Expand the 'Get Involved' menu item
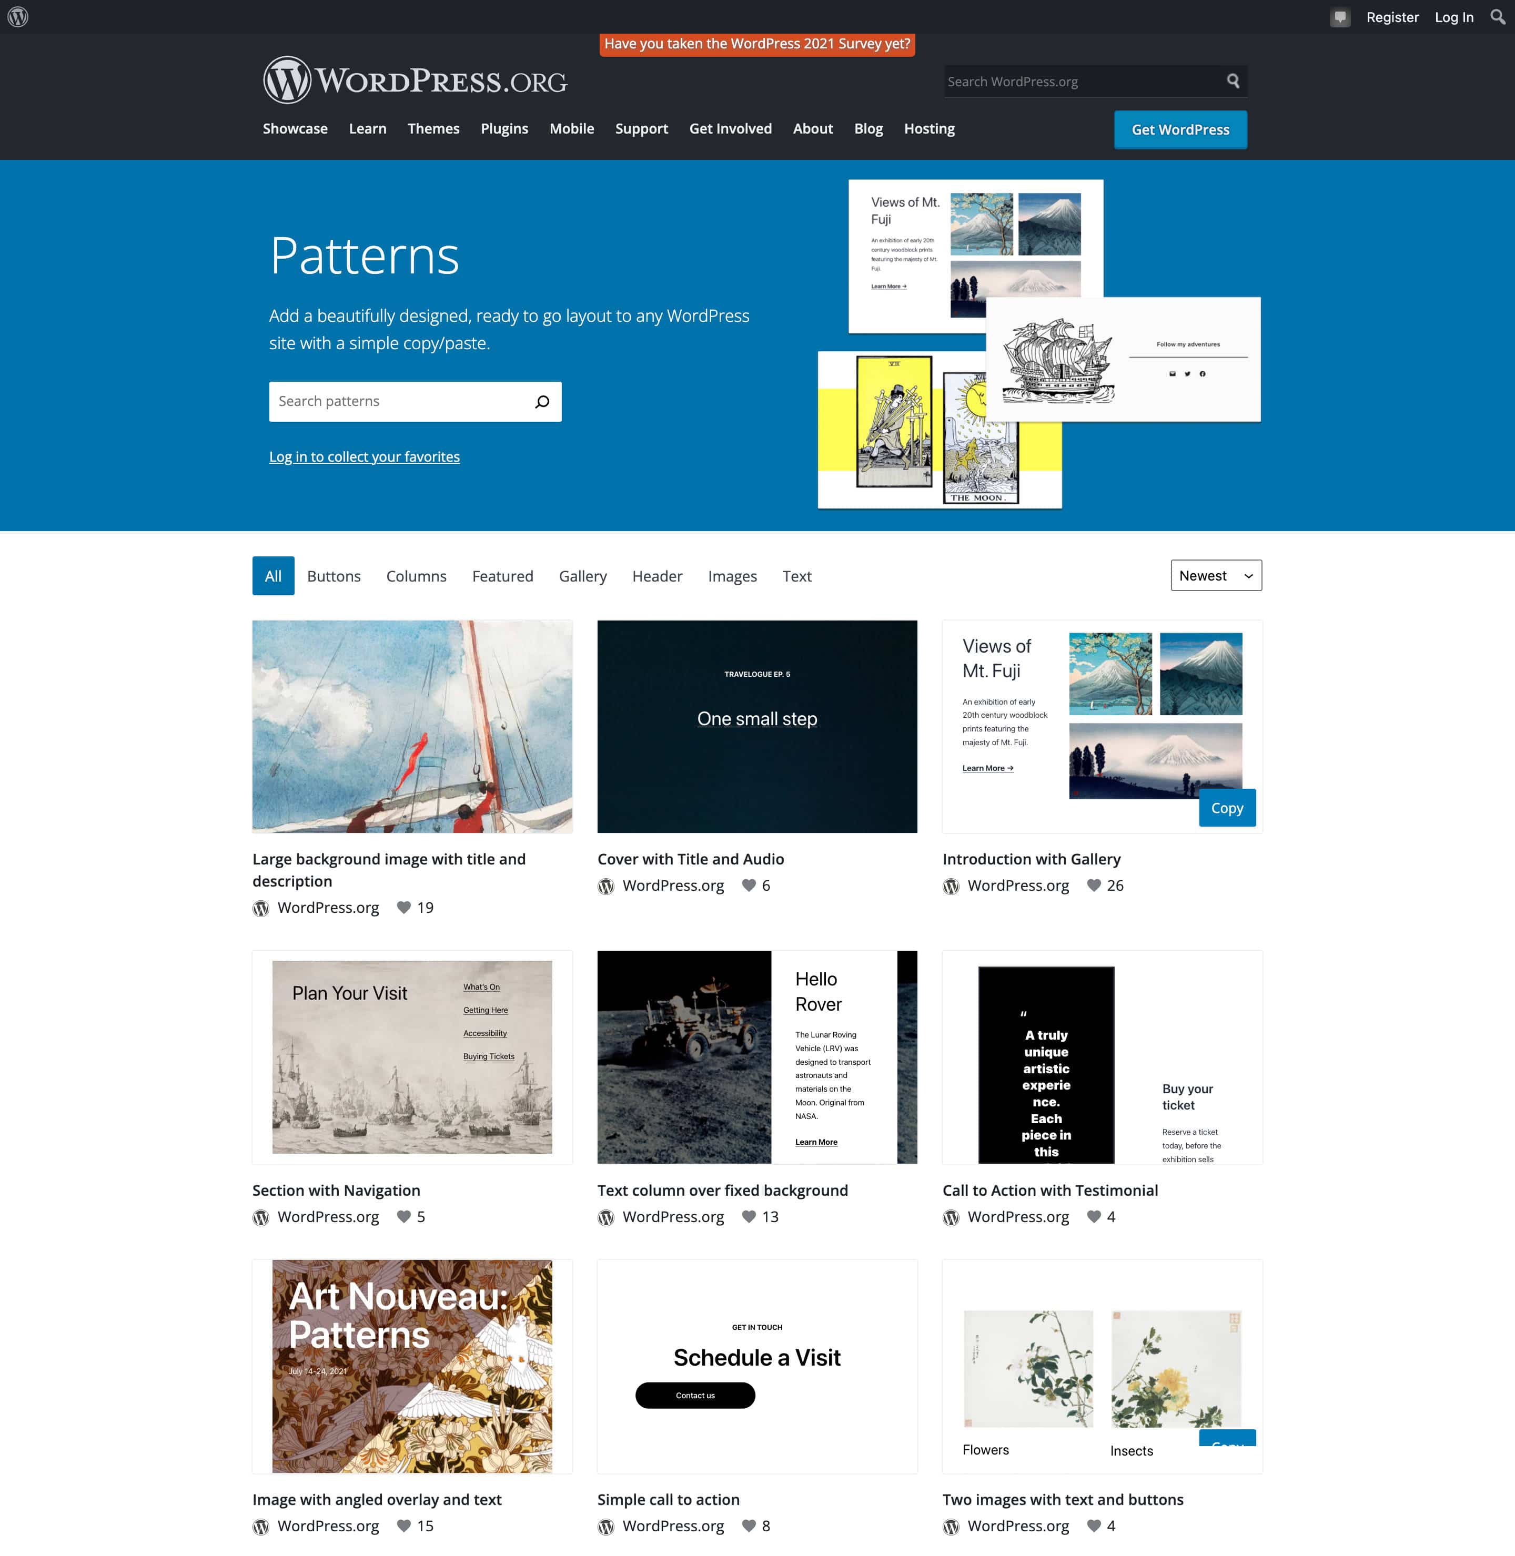Screen dimensions: 1515x1556 point(730,128)
